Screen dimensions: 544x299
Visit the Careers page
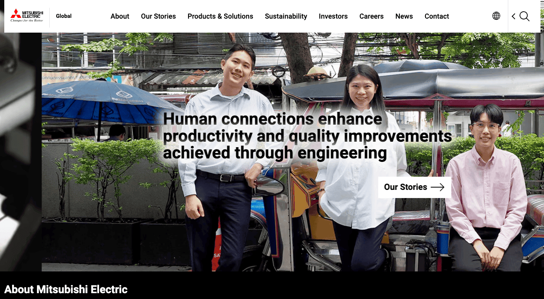click(371, 16)
